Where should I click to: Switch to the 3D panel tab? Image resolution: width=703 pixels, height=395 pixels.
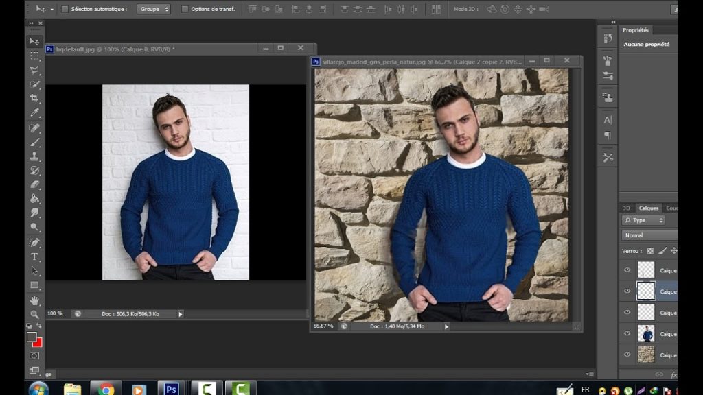[626, 208]
